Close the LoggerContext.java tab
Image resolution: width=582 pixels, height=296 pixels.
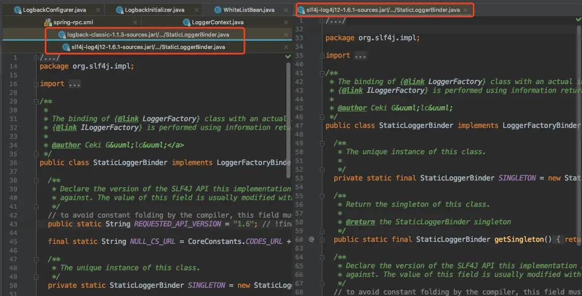coord(286,23)
